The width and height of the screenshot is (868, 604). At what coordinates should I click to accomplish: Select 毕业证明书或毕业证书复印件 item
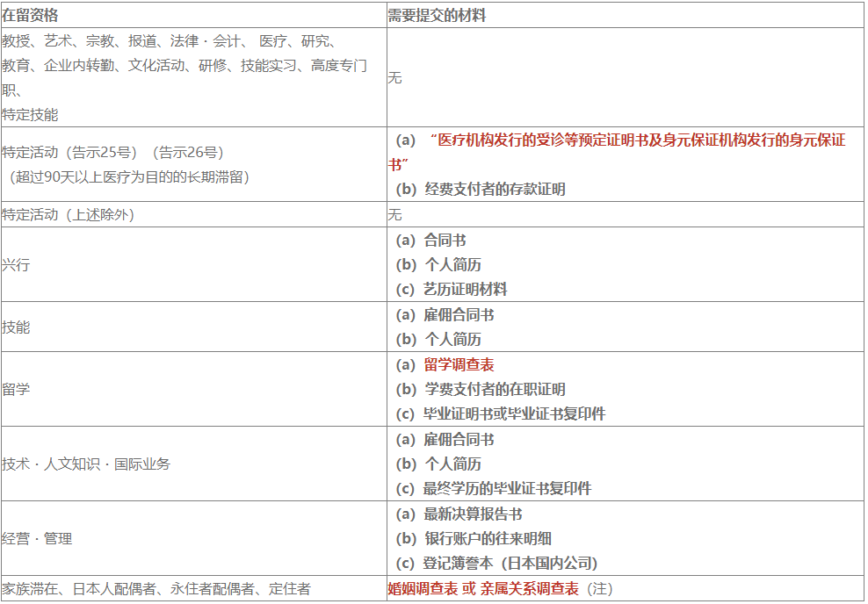point(514,413)
